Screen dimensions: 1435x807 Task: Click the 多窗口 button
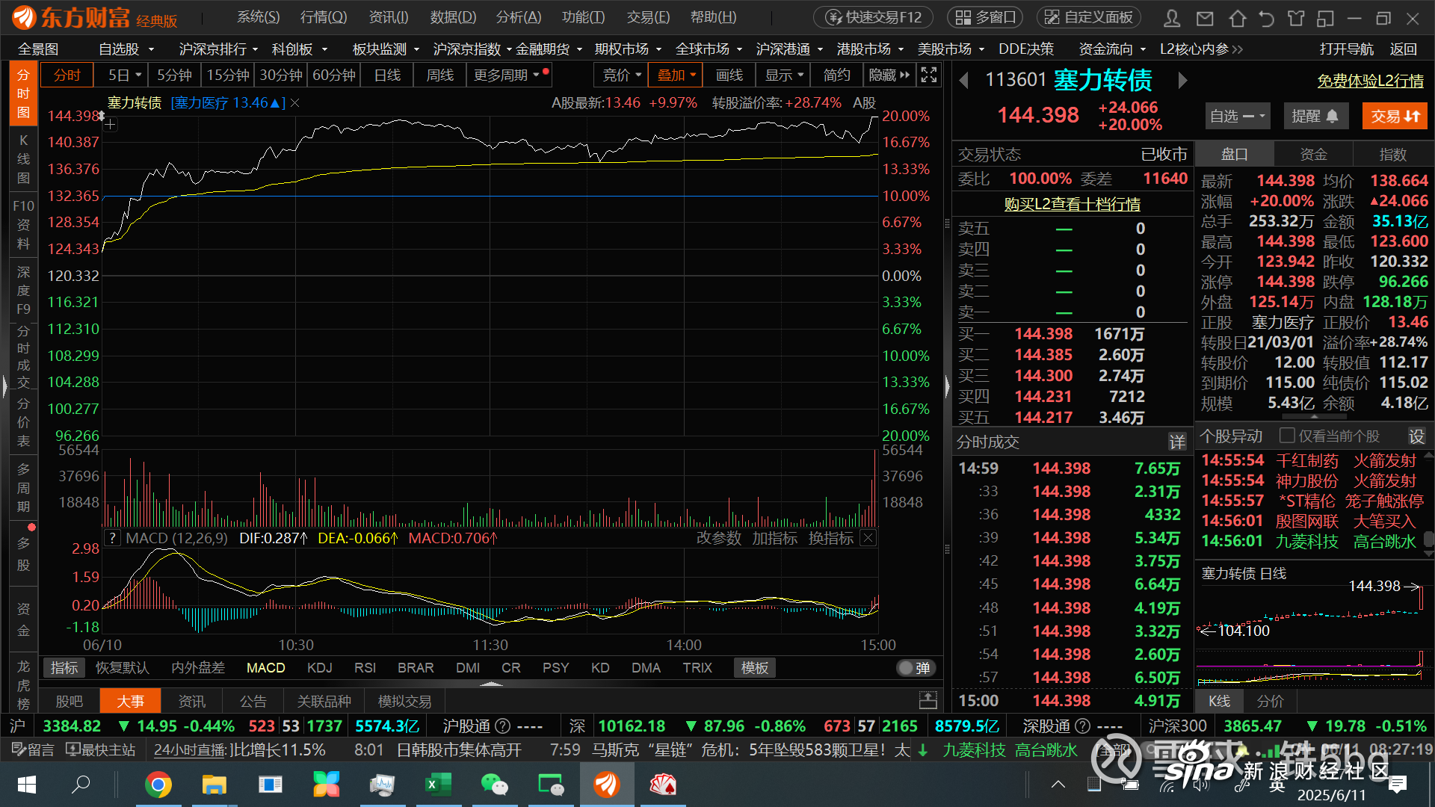[986, 18]
